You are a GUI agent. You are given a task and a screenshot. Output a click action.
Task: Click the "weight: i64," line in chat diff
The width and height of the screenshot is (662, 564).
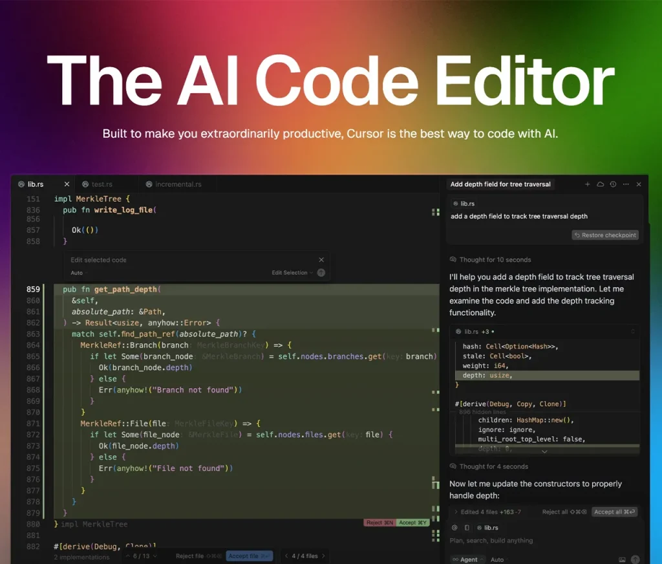[486, 366]
